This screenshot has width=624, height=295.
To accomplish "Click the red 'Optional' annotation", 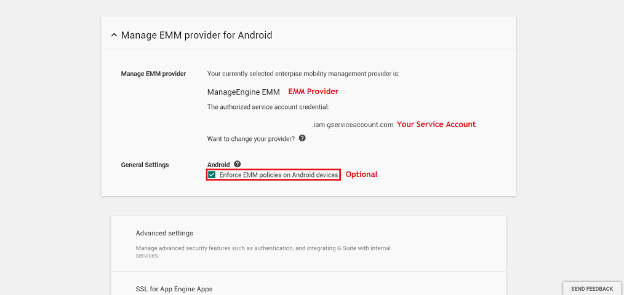I will tap(361, 175).
